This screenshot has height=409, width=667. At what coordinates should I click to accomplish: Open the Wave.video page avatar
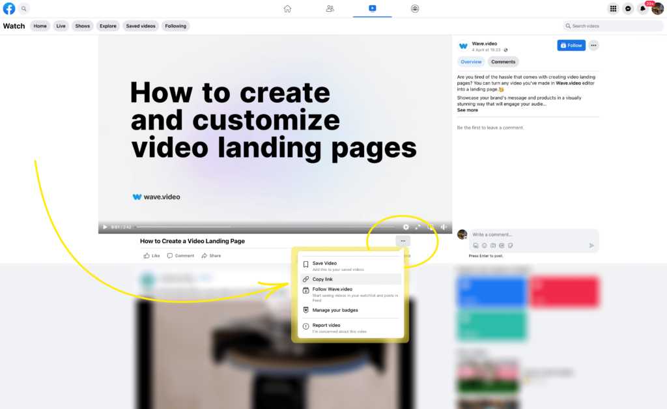pos(463,46)
